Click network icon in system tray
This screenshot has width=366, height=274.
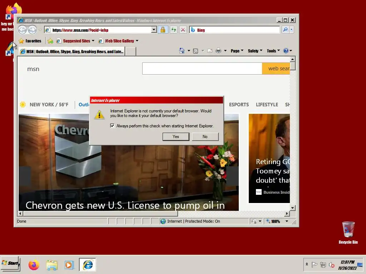(323, 265)
